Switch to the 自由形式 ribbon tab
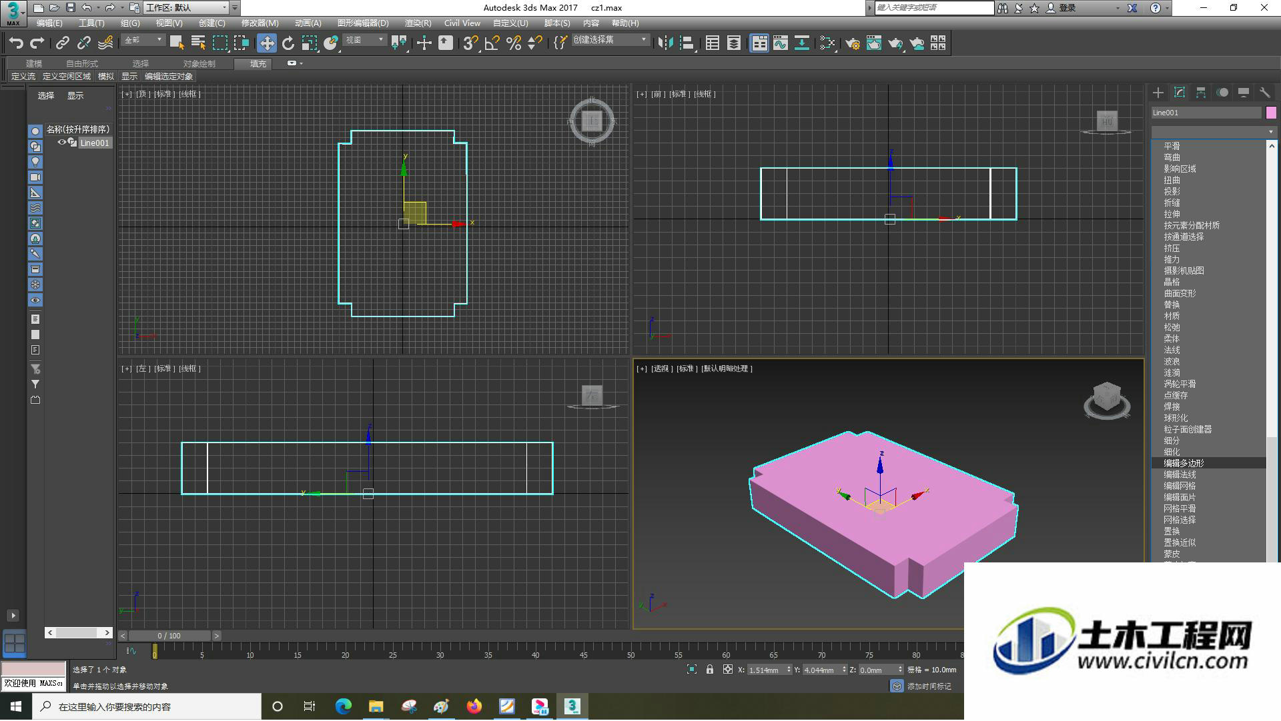This screenshot has height=721, width=1281. coord(81,64)
